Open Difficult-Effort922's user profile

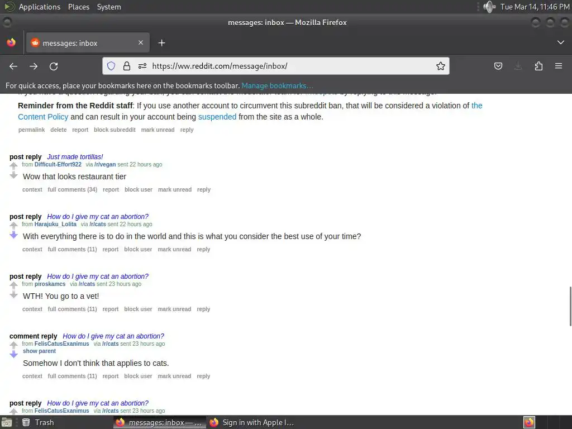pos(58,165)
